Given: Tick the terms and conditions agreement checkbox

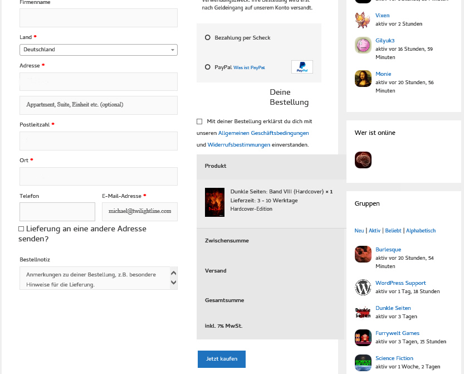Looking at the screenshot, I should (199, 122).
